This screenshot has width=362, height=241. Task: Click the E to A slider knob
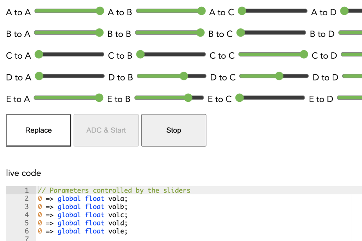tap(99, 98)
